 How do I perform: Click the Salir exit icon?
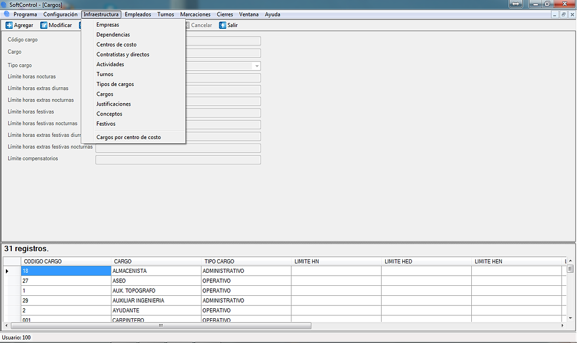pyautogui.click(x=222, y=25)
